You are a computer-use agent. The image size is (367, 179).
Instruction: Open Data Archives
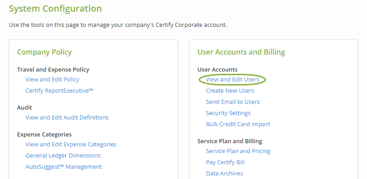point(224,174)
